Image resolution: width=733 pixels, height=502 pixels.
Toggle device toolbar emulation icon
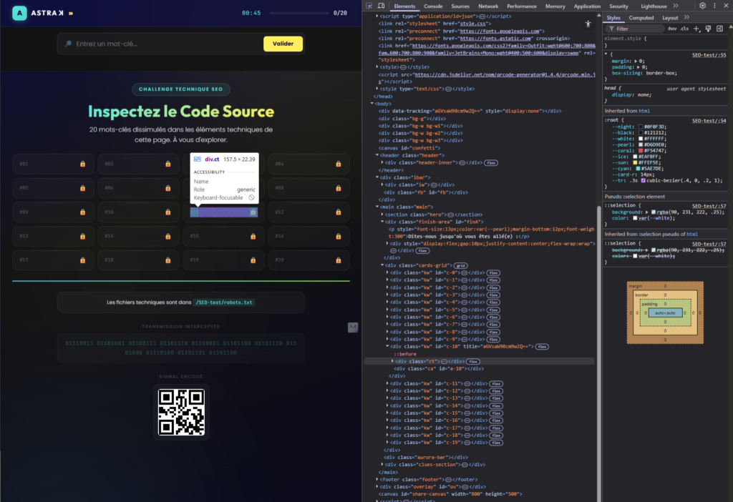382,6
